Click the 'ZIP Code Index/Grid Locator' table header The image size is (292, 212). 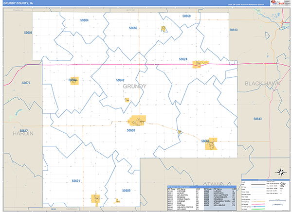[x=201, y=187]
